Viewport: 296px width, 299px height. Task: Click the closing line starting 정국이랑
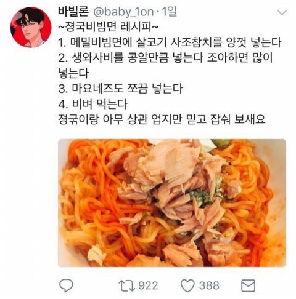(x=162, y=119)
